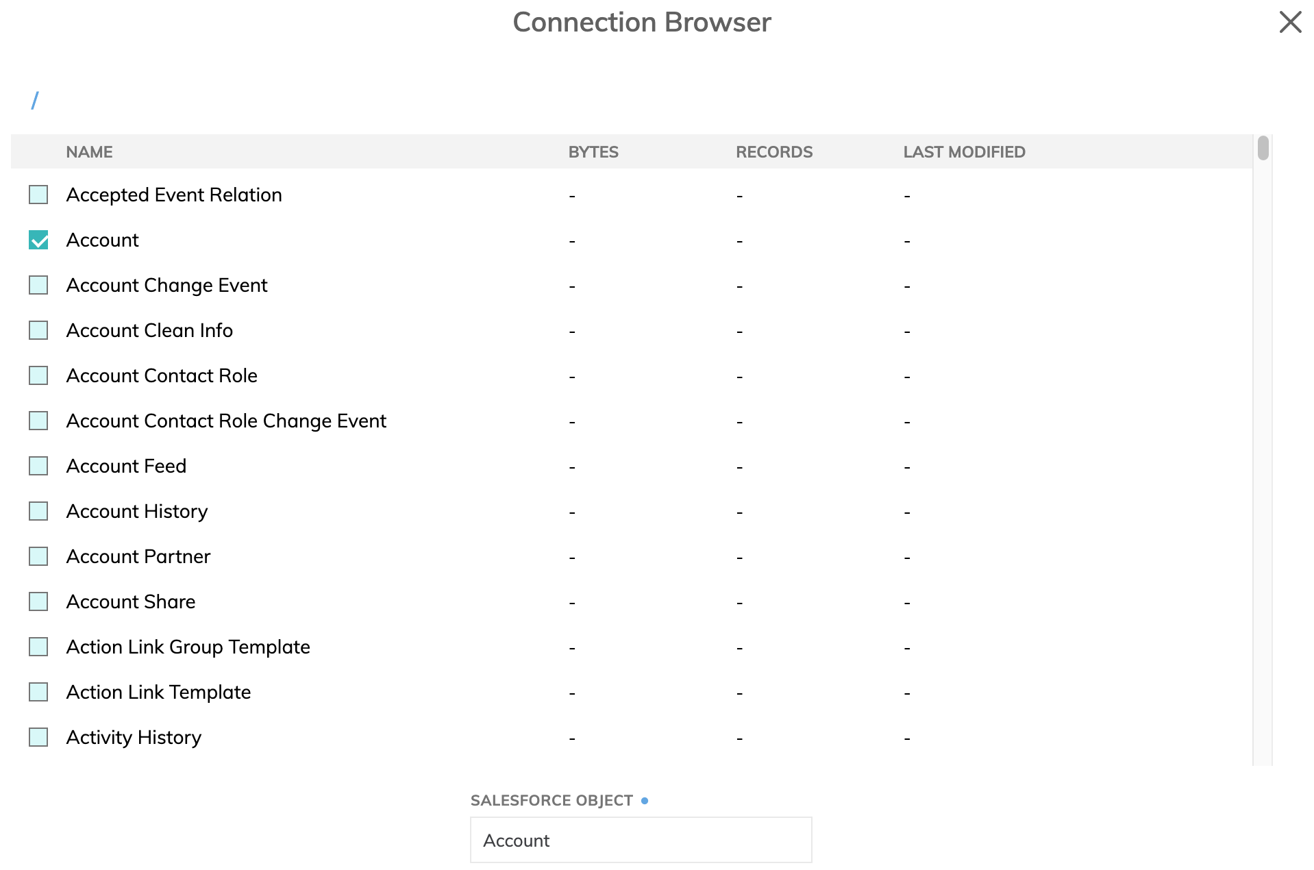The width and height of the screenshot is (1314, 870).
Task: Click the Account Contact Role Change Event name
Action: click(227, 421)
